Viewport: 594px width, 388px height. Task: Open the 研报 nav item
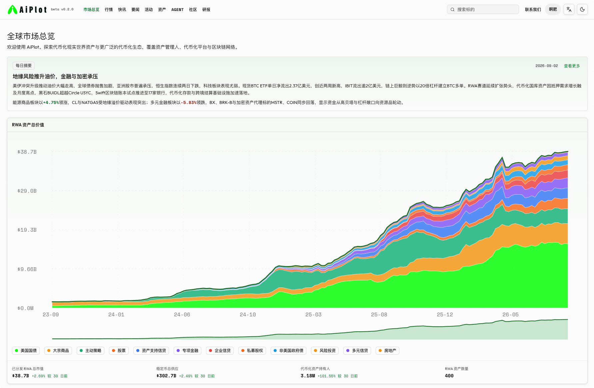(x=206, y=10)
